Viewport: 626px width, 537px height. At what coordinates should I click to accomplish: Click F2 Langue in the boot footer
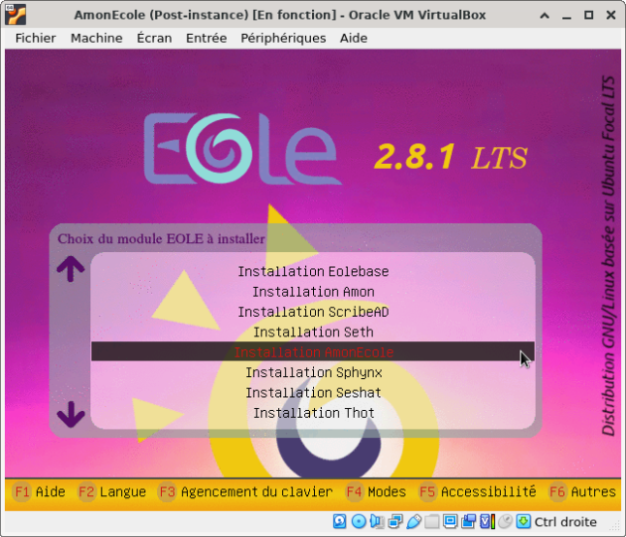pyautogui.click(x=111, y=491)
